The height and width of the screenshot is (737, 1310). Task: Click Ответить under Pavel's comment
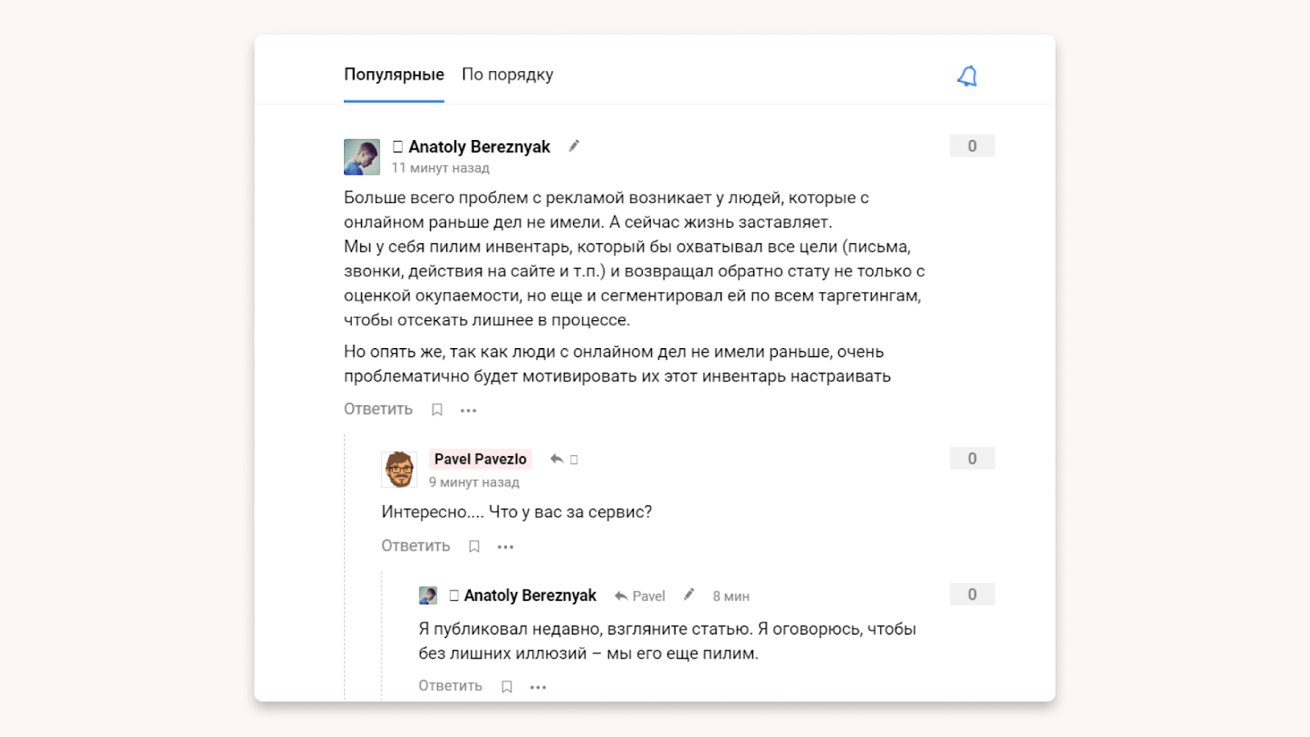point(416,546)
